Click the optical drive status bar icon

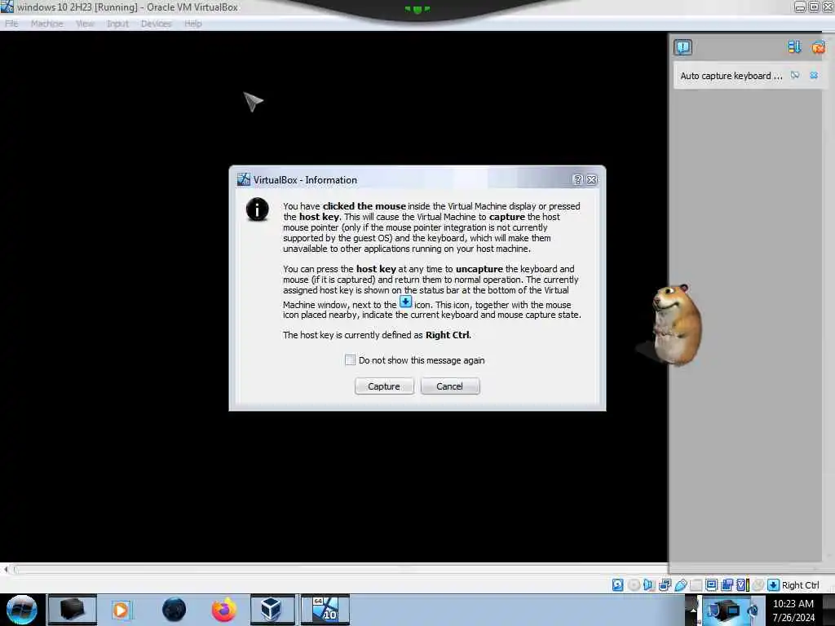pos(634,585)
